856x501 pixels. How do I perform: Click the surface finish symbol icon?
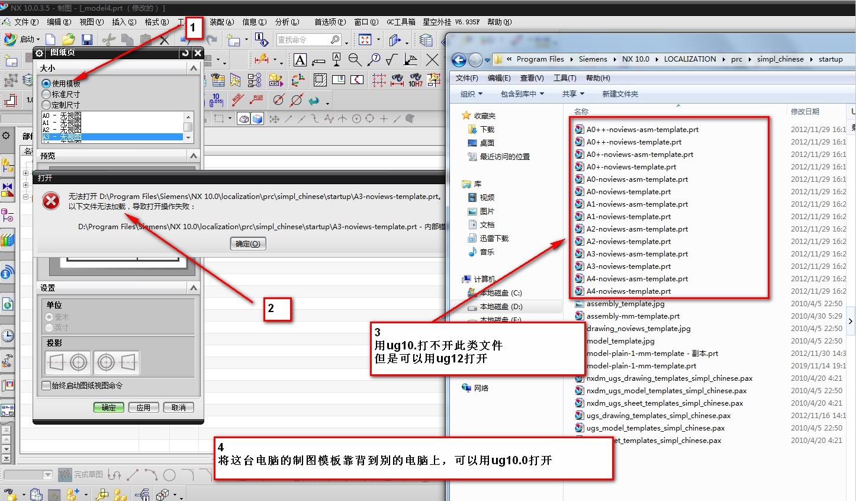tap(391, 60)
